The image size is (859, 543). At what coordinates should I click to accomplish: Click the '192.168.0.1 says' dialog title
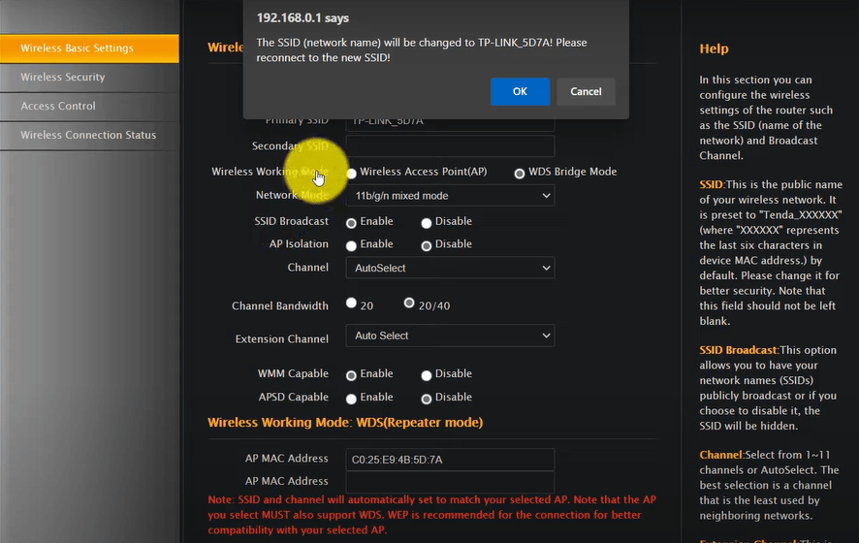[x=302, y=18]
